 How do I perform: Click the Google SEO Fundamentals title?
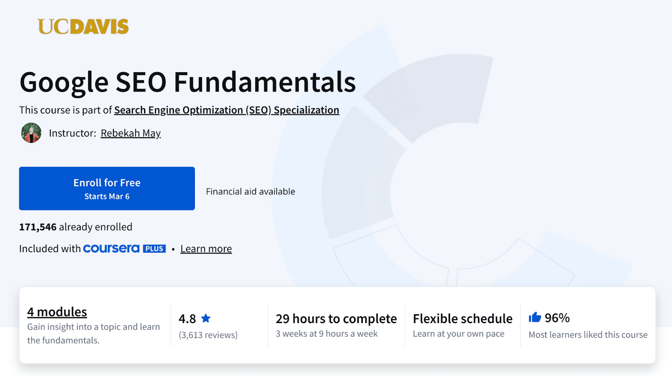tap(187, 82)
